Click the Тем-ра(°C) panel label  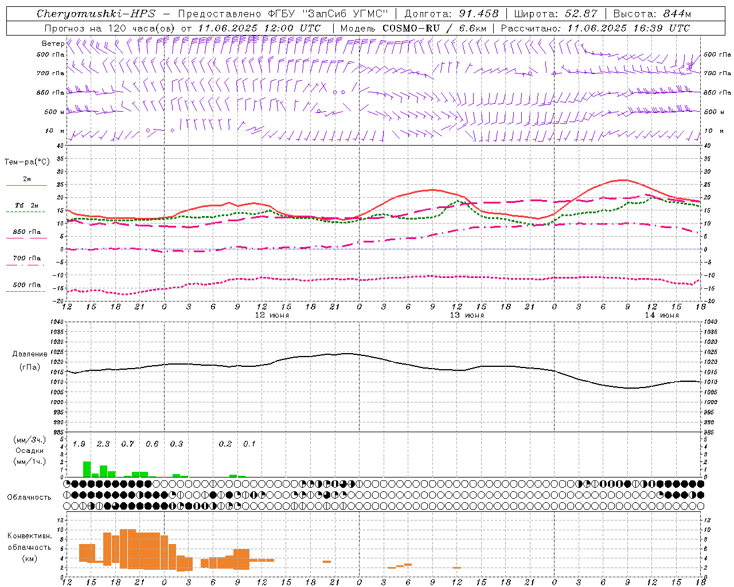pos(27,162)
